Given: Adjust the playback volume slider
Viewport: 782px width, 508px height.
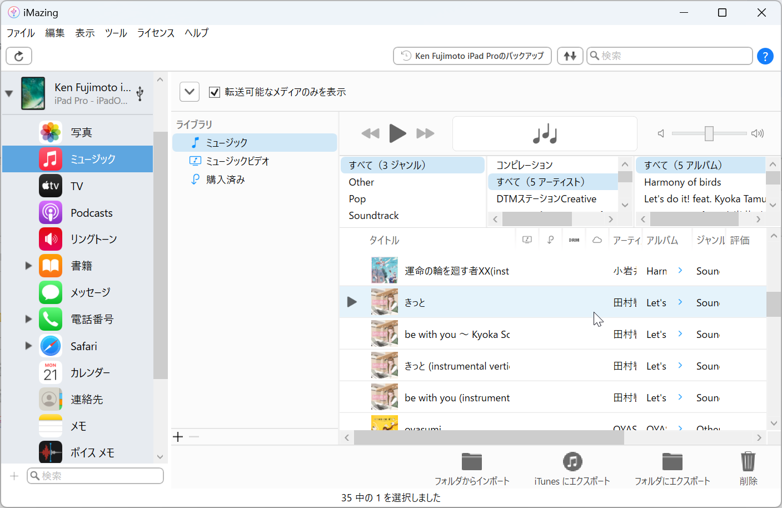Looking at the screenshot, I should (709, 133).
